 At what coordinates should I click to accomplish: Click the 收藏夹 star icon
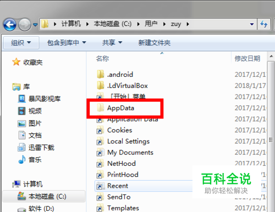point(16,62)
